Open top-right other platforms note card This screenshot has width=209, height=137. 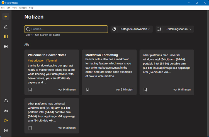(x=167, y=72)
